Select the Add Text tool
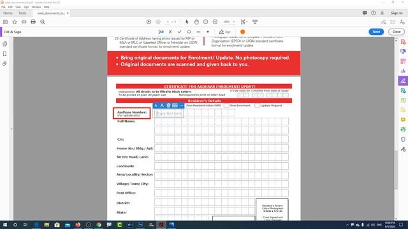This screenshot has height=229, width=408. [x=161, y=32]
